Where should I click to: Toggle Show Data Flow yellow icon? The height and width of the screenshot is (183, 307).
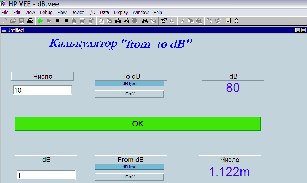[126, 21]
